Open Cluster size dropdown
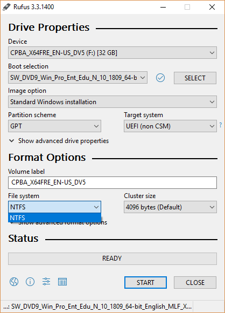The height and width of the screenshot is (313, 225). click(x=170, y=207)
